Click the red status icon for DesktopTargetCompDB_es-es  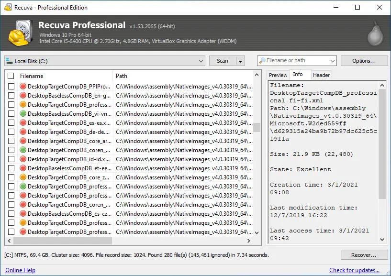[23, 122]
